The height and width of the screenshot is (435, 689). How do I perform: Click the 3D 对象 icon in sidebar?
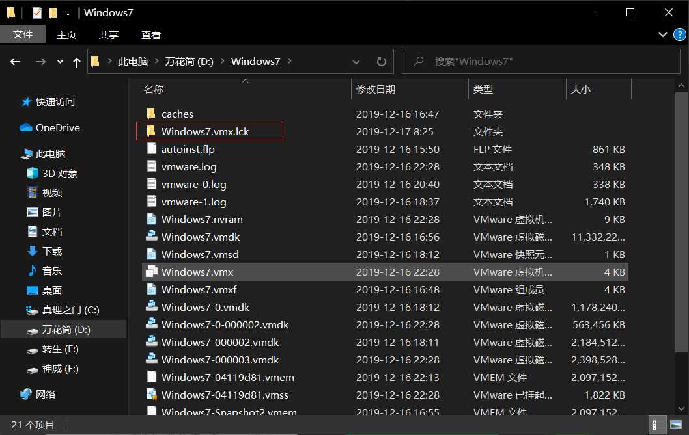click(x=33, y=173)
